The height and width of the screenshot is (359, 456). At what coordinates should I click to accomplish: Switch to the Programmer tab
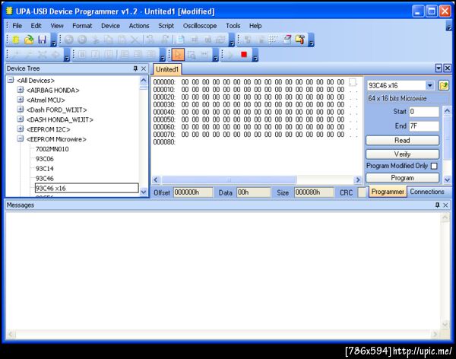(x=388, y=192)
